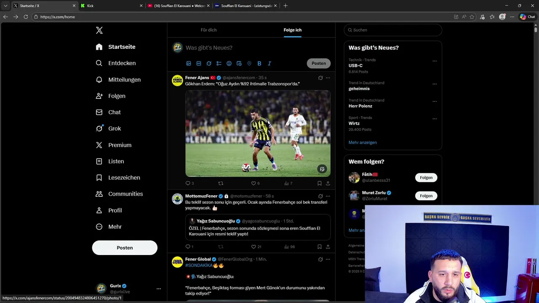The image size is (539, 303).
Task: Open options for USB-C trend
Action: pos(435,61)
